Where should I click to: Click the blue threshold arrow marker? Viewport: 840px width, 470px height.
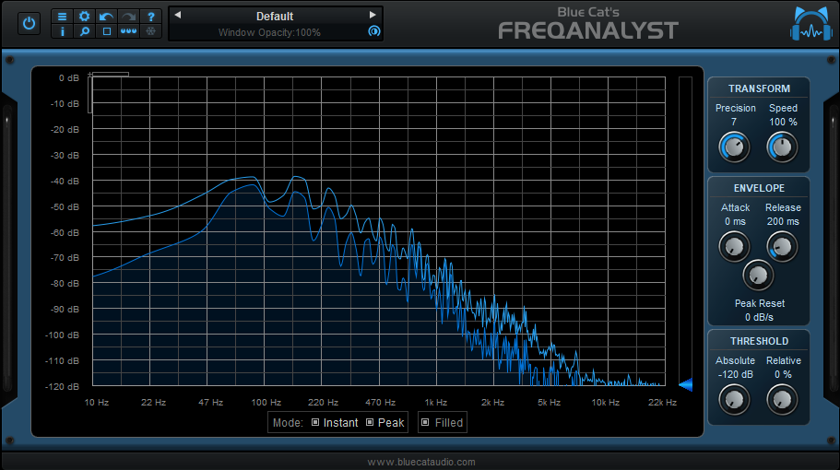click(686, 384)
